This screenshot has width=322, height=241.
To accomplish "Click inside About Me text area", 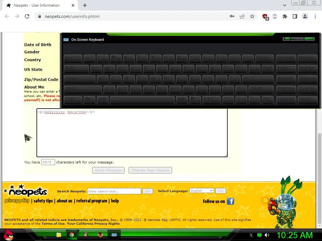I will (x=132, y=133).
